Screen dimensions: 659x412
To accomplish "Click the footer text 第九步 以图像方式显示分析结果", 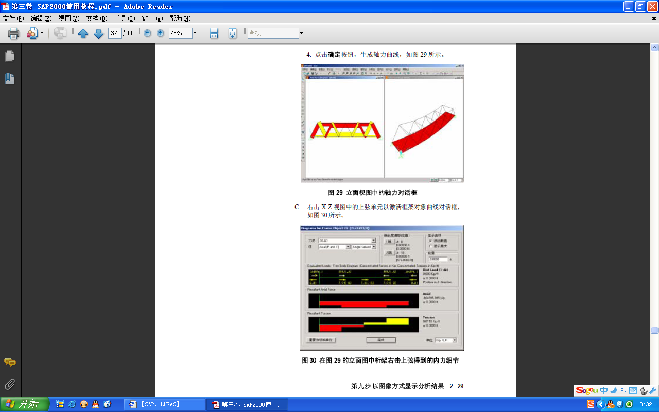I will tap(397, 386).
